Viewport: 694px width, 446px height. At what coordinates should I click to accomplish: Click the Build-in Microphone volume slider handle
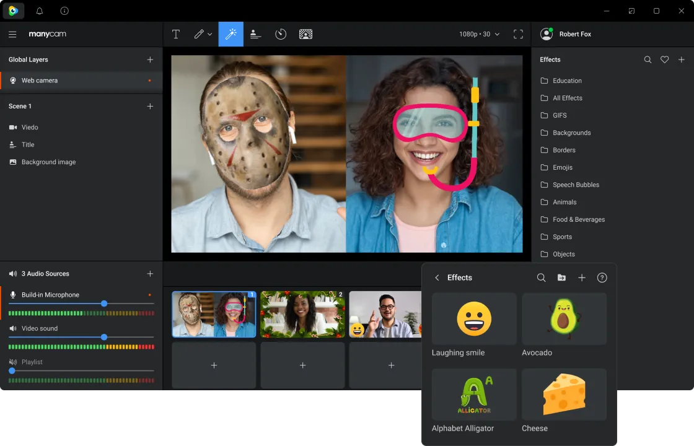coord(104,304)
